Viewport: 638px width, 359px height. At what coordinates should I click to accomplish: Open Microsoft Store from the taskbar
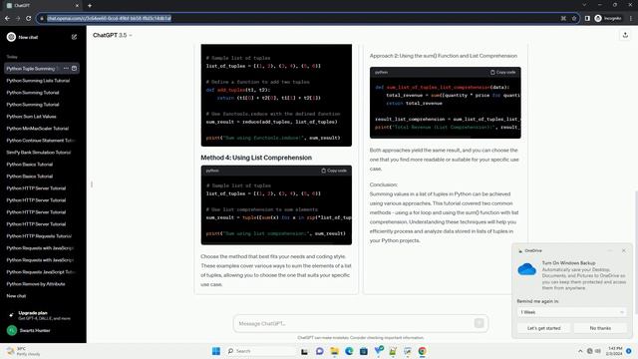pyautogui.click(x=364, y=351)
